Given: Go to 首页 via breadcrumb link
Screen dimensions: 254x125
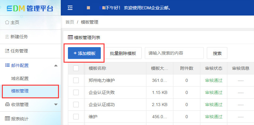Looking at the screenshot, I should 70,22.
